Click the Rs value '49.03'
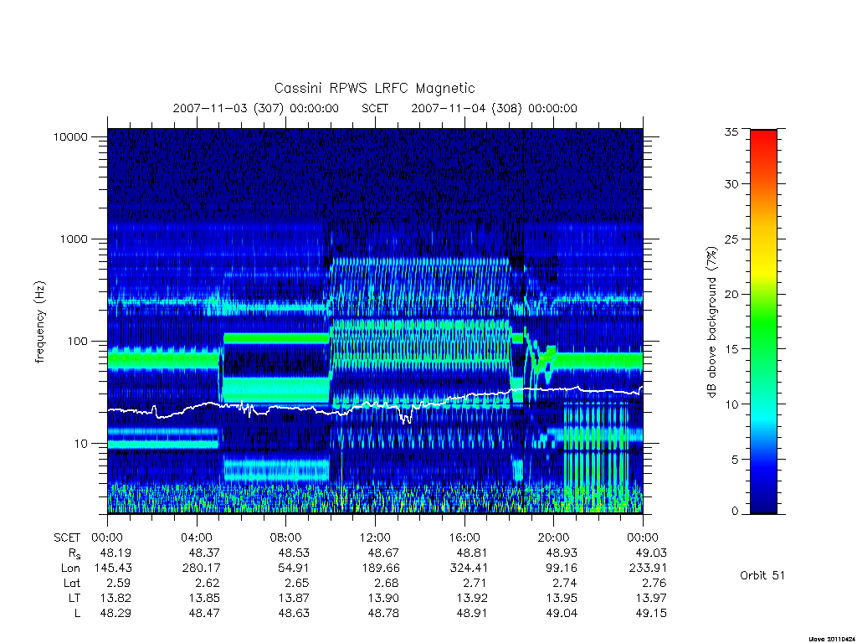Viewport: 857px width, 643px height. (x=651, y=553)
